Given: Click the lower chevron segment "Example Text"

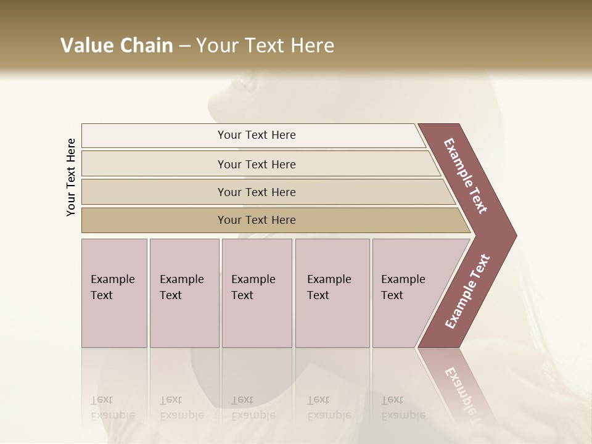Looking at the screenshot, I should pyautogui.click(x=467, y=292).
